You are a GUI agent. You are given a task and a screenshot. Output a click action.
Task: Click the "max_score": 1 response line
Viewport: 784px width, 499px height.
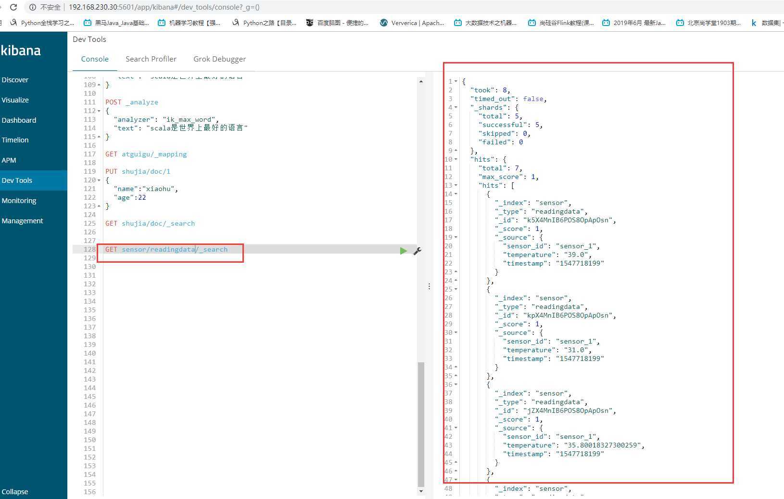[508, 177]
